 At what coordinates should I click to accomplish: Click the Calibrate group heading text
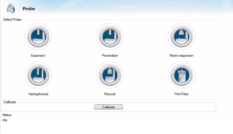10,102
